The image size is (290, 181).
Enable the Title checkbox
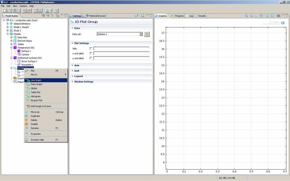click(91, 48)
